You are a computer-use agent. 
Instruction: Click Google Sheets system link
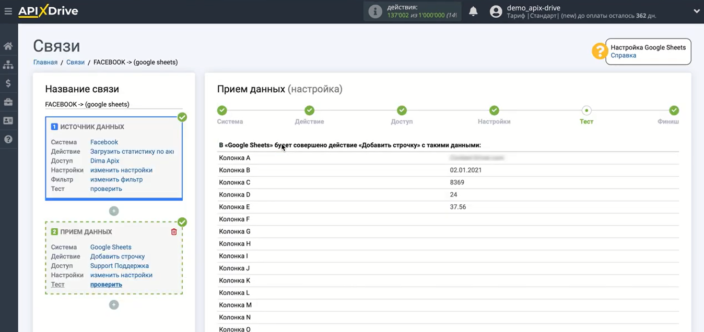click(111, 247)
